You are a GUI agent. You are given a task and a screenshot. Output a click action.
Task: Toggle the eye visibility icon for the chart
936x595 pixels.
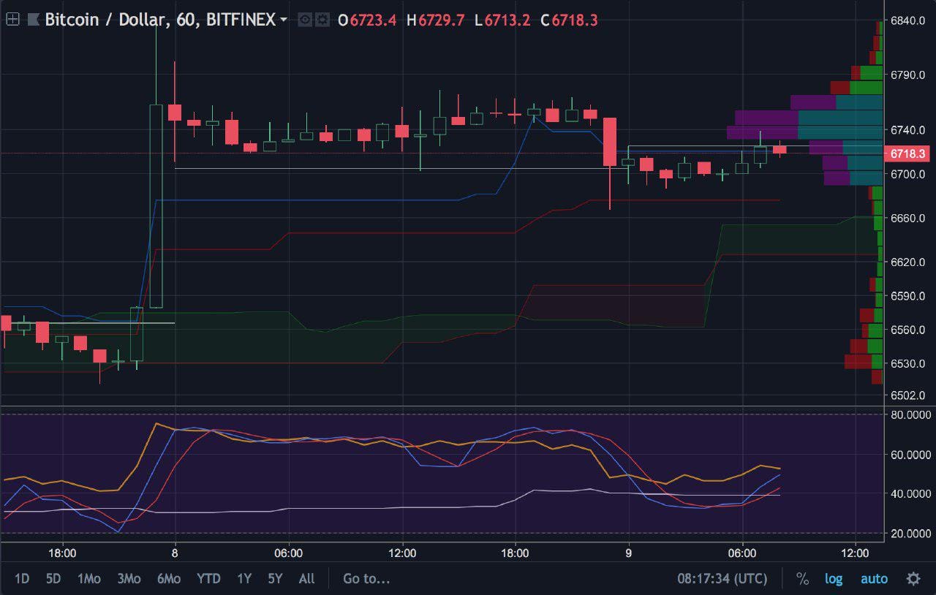(306, 20)
